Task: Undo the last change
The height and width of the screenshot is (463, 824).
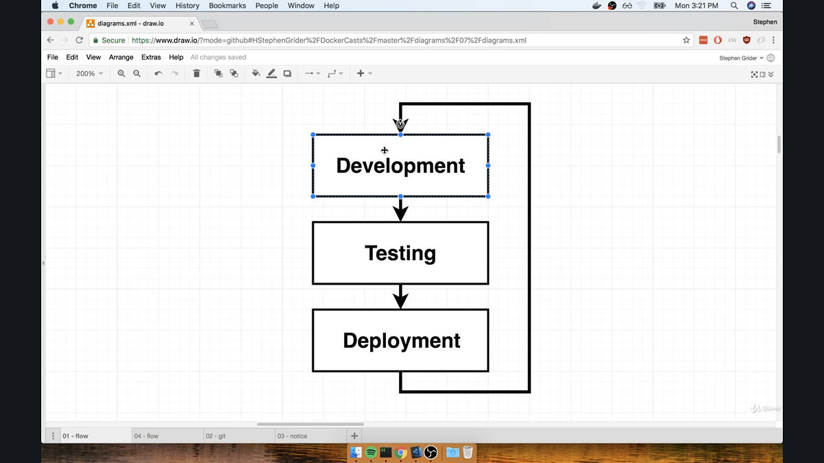Action: (x=159, y=73)
